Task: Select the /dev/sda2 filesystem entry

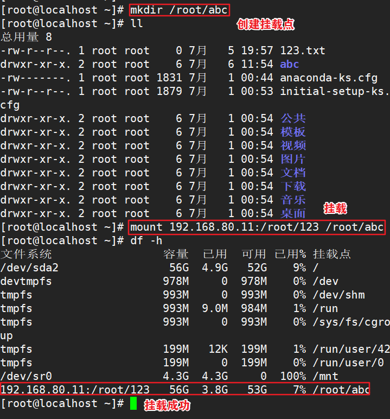Action: coord(29,268)
